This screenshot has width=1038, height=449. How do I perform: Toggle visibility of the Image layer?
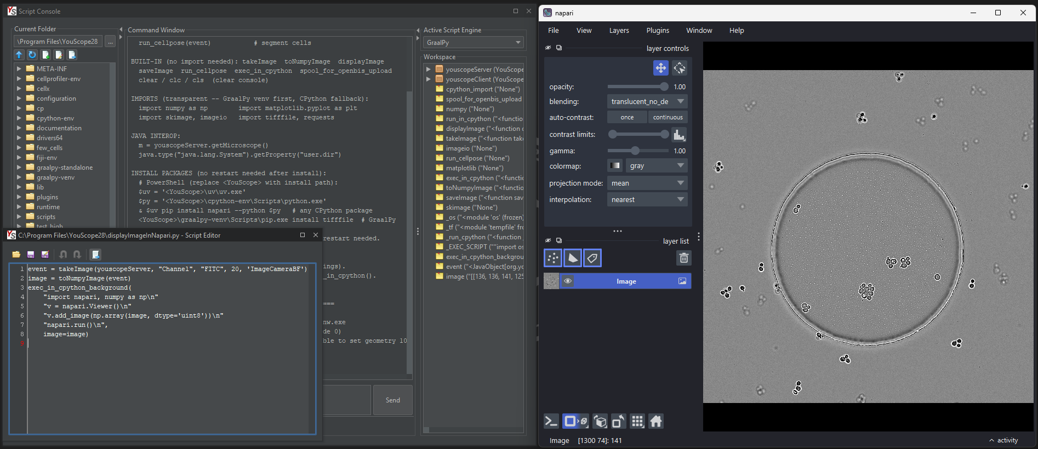[x=568, y=281]
